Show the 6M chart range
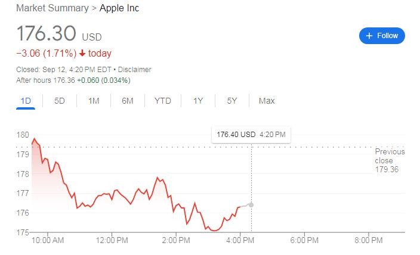 tap(127, 101)
